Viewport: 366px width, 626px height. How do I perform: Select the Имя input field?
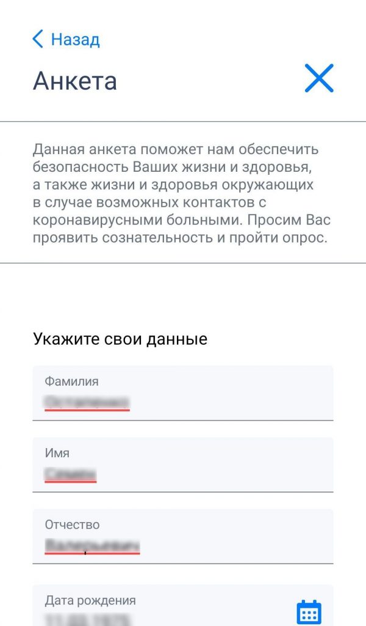pyautogui.click(x=183, y=465)
